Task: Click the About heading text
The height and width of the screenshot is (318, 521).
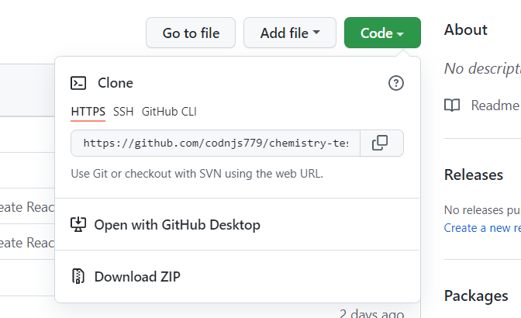Action: tap(465, 29)
